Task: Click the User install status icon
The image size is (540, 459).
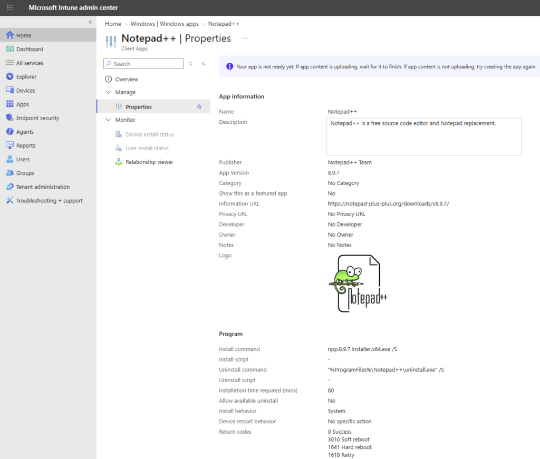Action: pyautogui.click(x=119, y=148)
